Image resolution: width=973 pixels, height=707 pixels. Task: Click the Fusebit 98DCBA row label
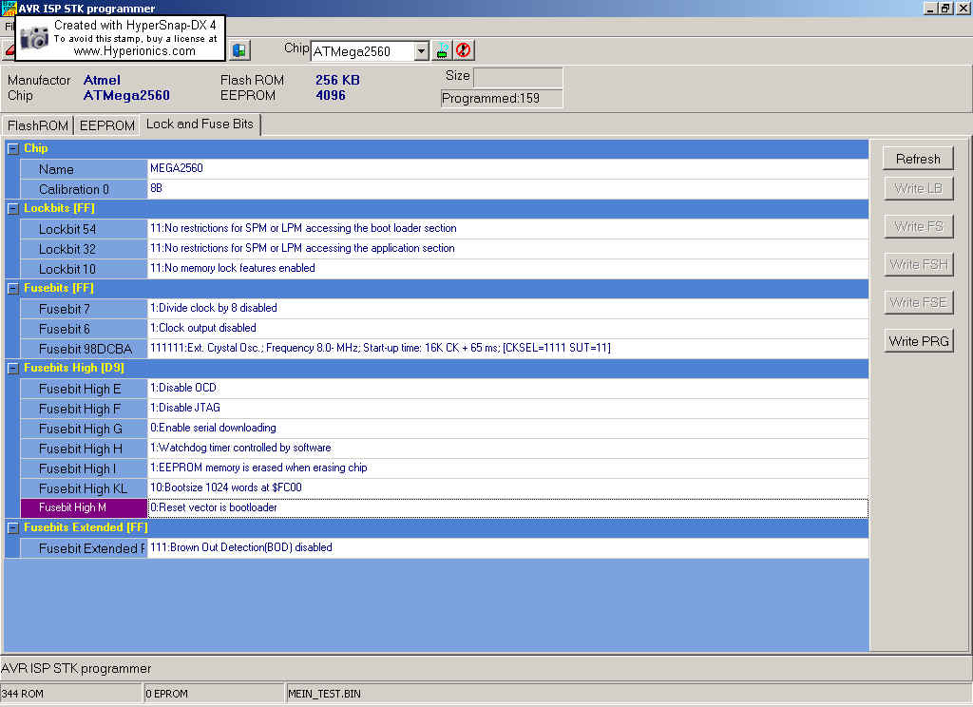tap(84, 348)
